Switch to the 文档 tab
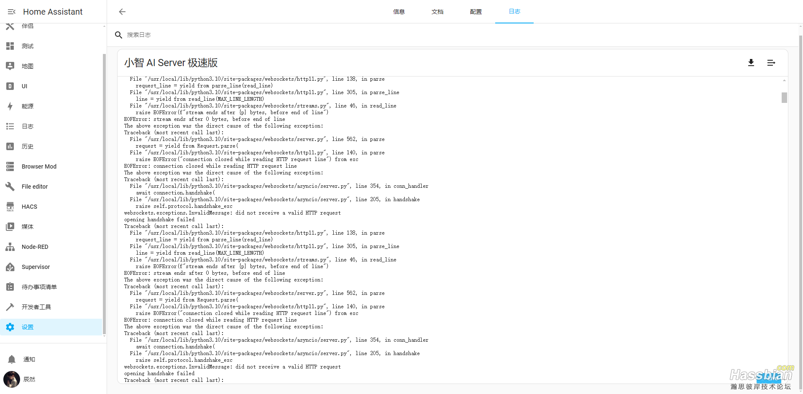The width and height of the screenshot is (803, 394). (x=437, y=12)
